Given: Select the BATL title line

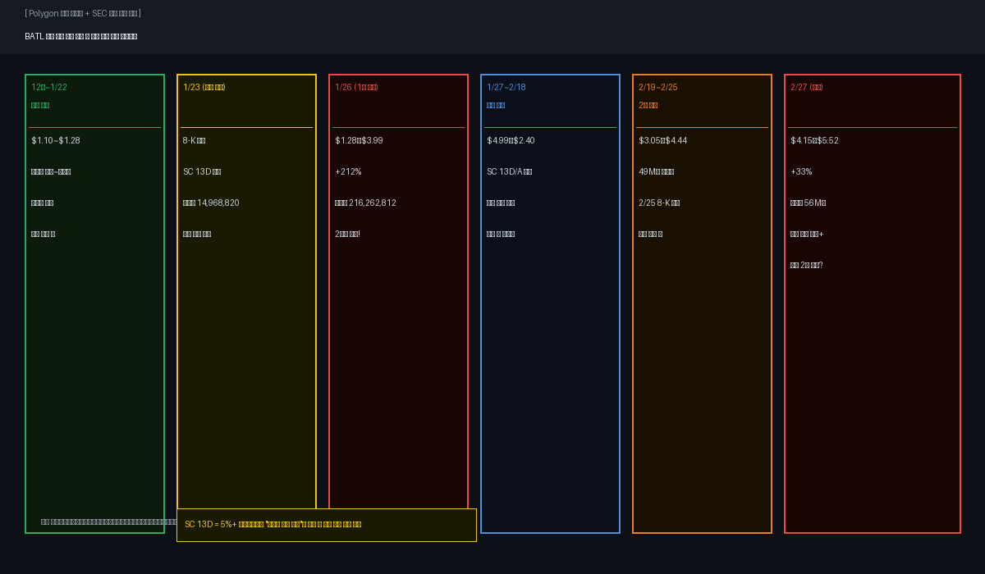Looking at the screenshot, I should pos(81,37).
